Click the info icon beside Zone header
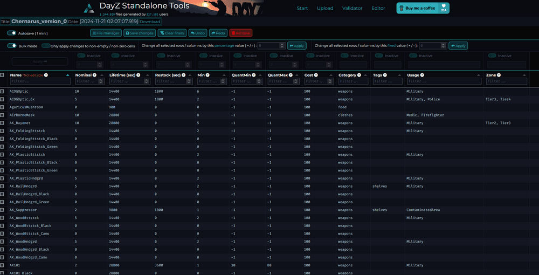 point(499,75)
